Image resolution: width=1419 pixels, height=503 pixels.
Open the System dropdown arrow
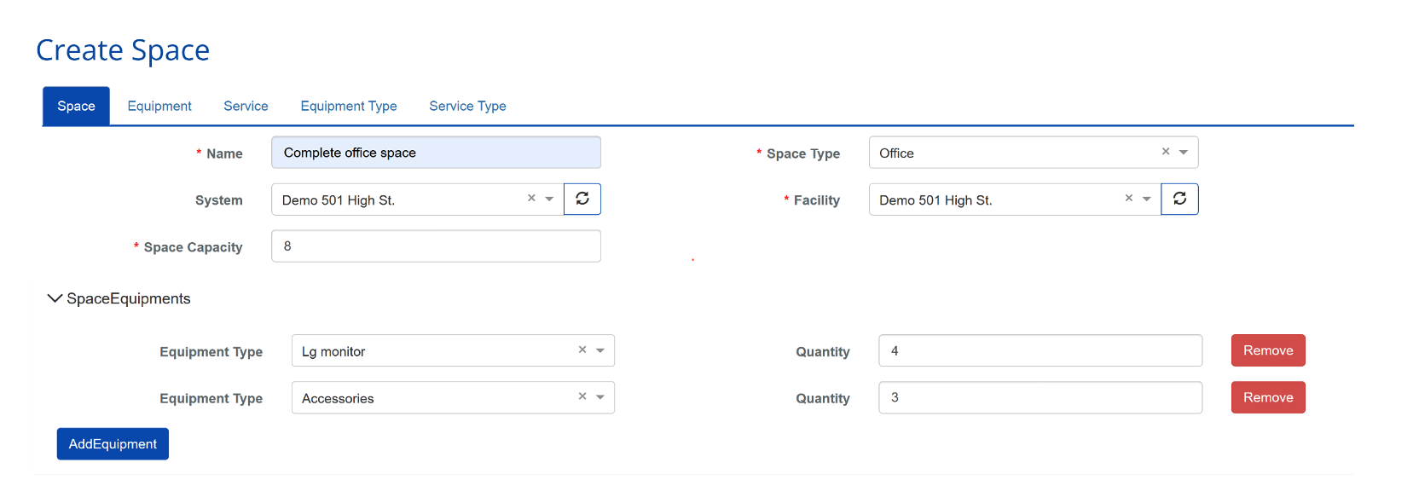[x=549, y=199]
